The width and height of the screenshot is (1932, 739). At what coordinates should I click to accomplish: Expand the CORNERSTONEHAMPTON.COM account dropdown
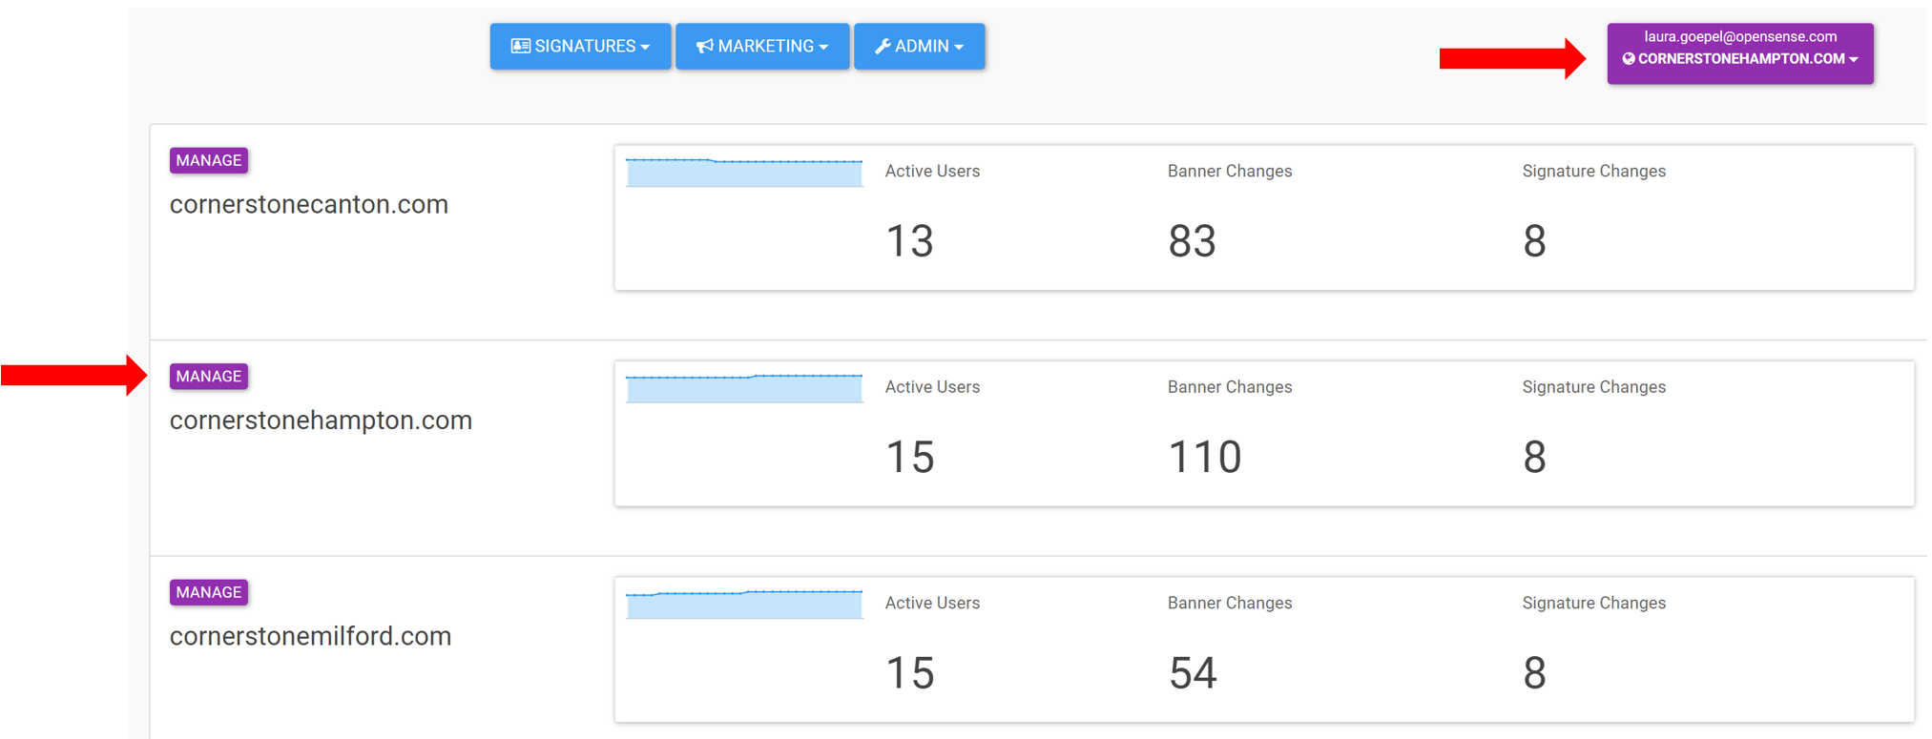pyautogui.click(x=1740, y=53)
